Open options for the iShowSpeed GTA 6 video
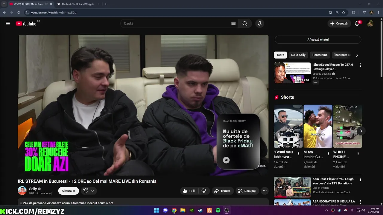Screen dimensions: 383x215 pyautogui.click(x=360, y=65)
